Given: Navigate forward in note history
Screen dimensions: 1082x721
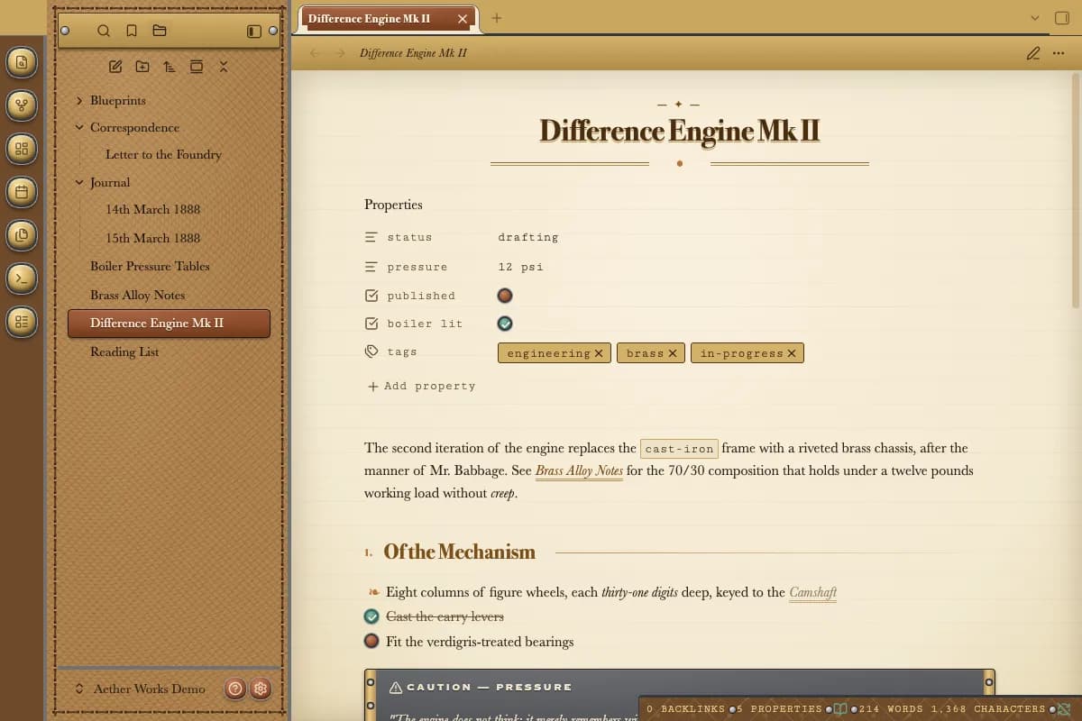Looking at the screenshot, I should 340,53.
